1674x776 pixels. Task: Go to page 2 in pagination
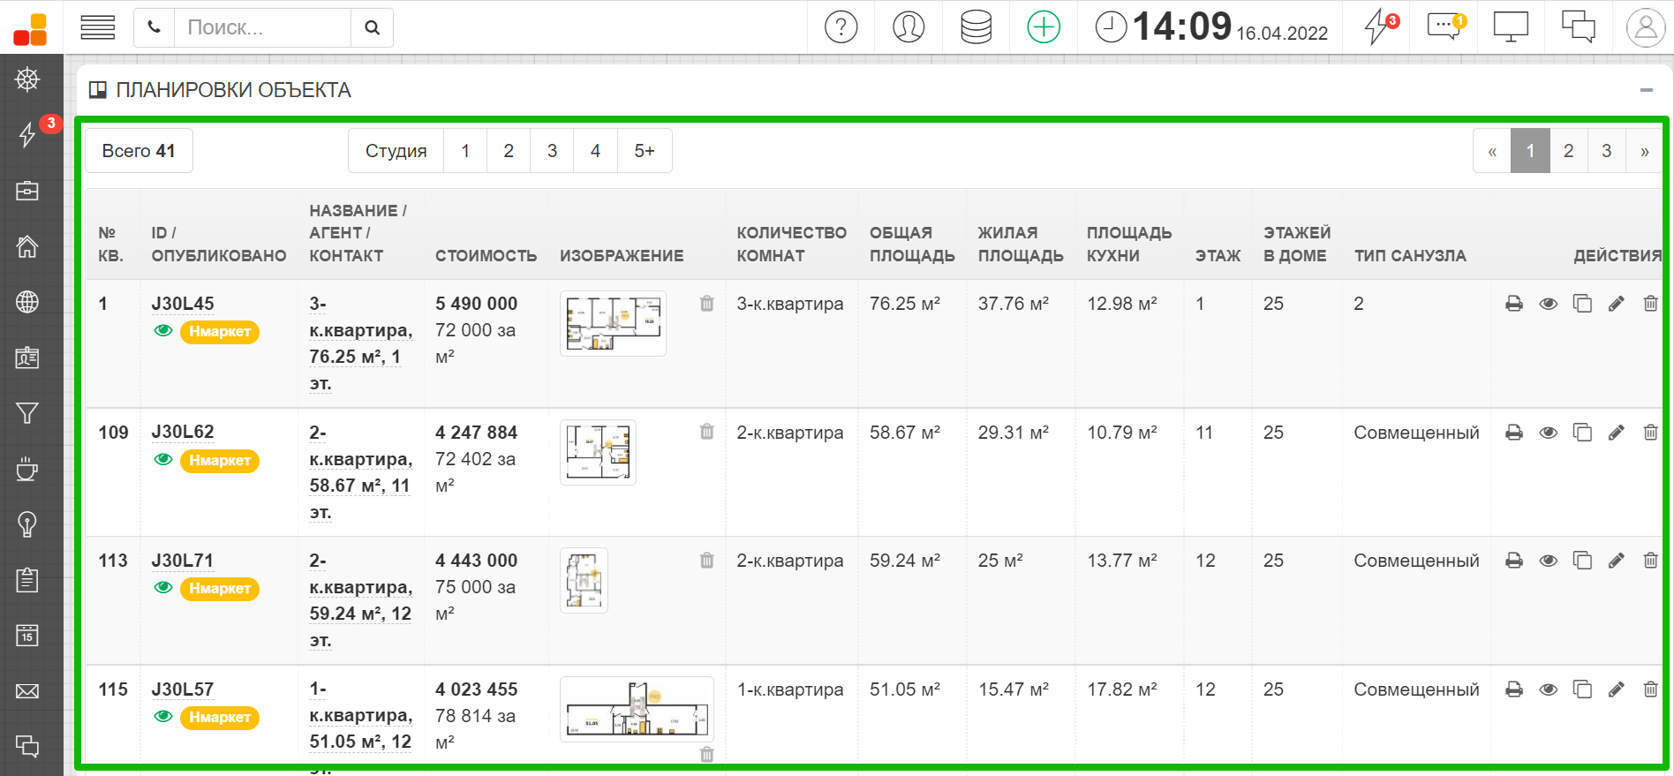(x=1568, y=151)
